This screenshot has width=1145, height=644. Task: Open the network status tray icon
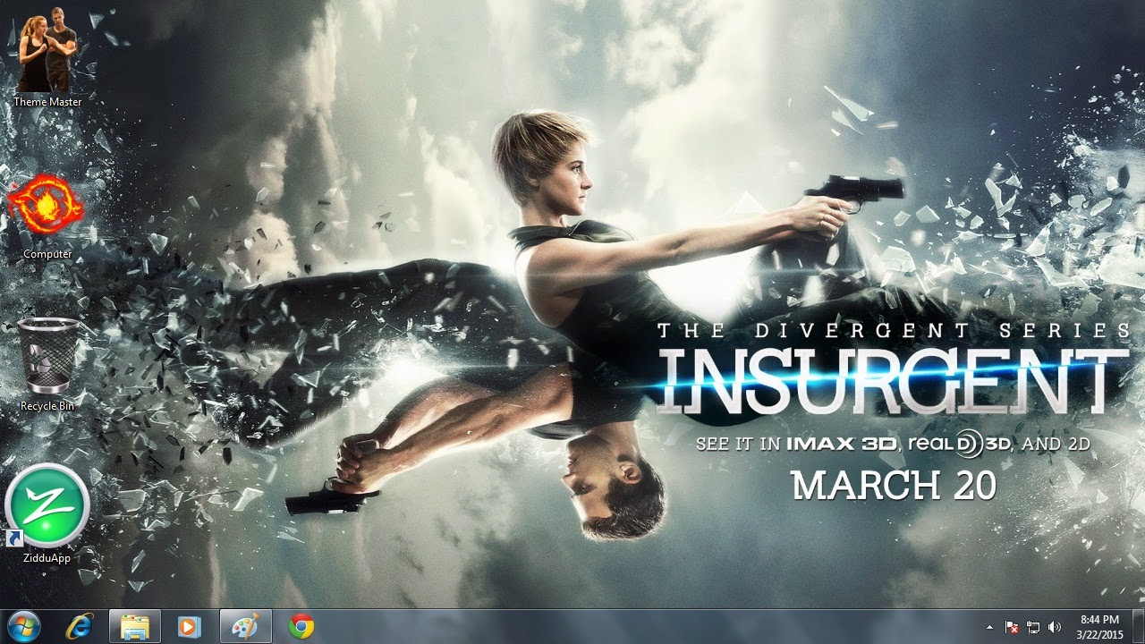tap(1033, 627)
